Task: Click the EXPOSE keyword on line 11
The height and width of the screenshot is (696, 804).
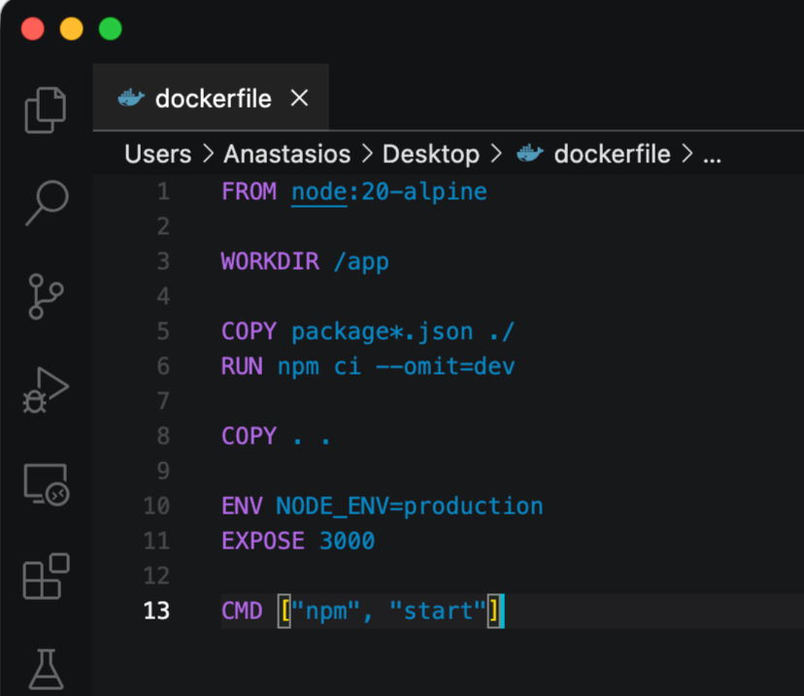Action: pyautogui.click(x=262, y=541)
